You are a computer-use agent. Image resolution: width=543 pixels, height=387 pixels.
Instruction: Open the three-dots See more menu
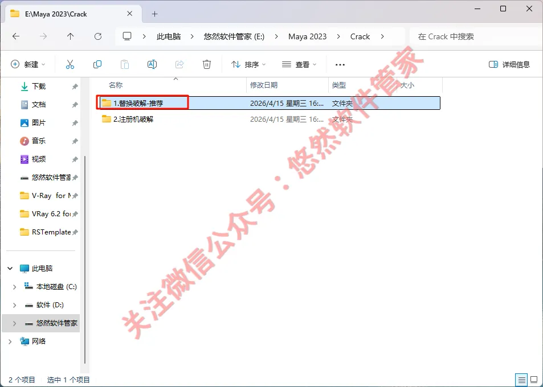(340, 65)
